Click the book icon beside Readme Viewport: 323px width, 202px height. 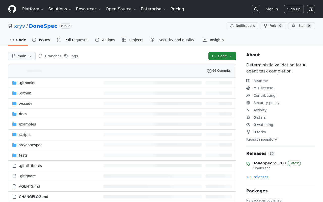[x=248, y=81]
